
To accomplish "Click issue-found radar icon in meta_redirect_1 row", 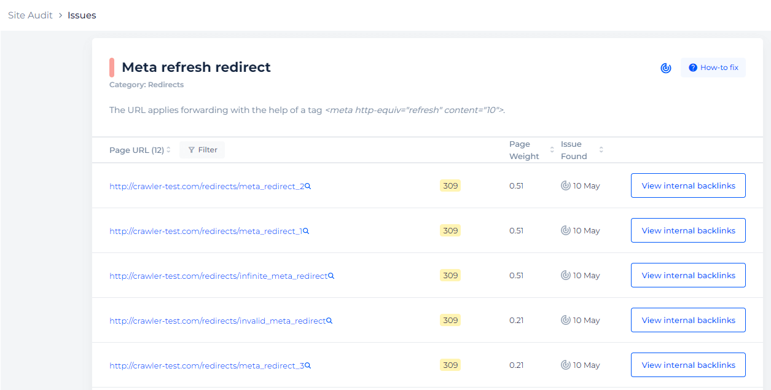I will [x=566, y=230].
